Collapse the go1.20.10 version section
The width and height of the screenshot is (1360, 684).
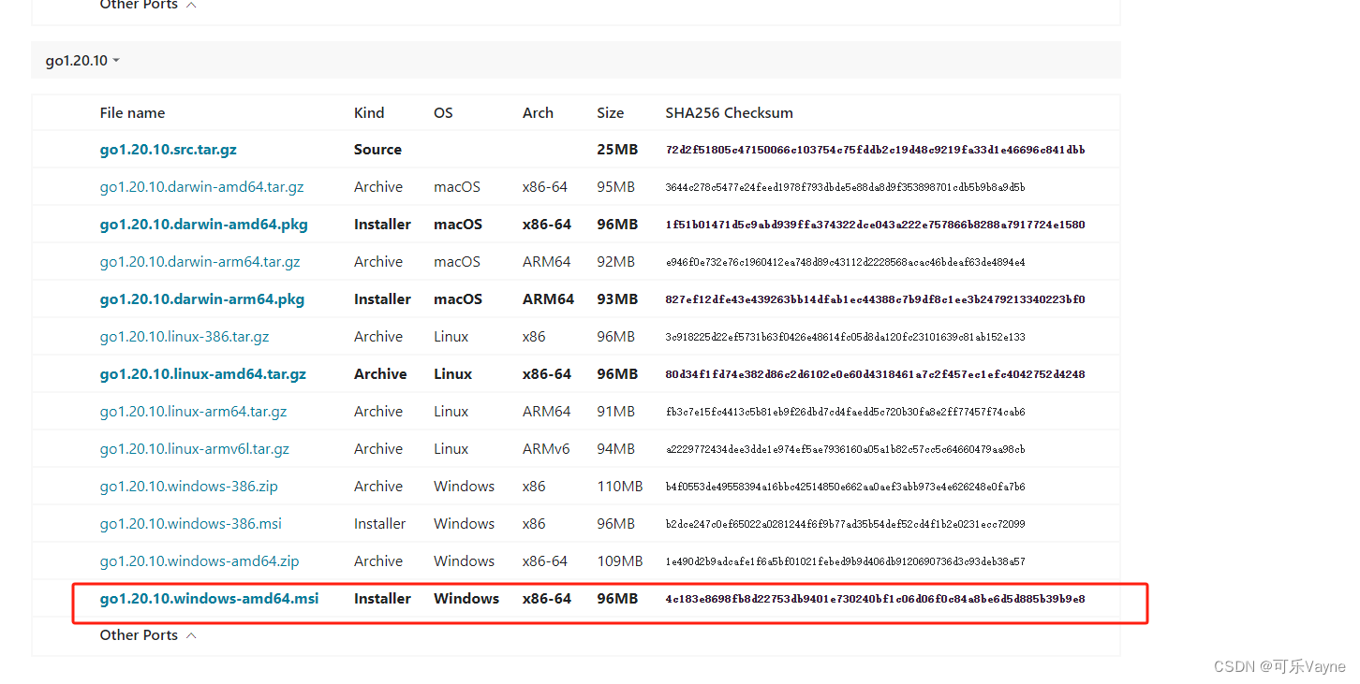click(x=82, y=61)
